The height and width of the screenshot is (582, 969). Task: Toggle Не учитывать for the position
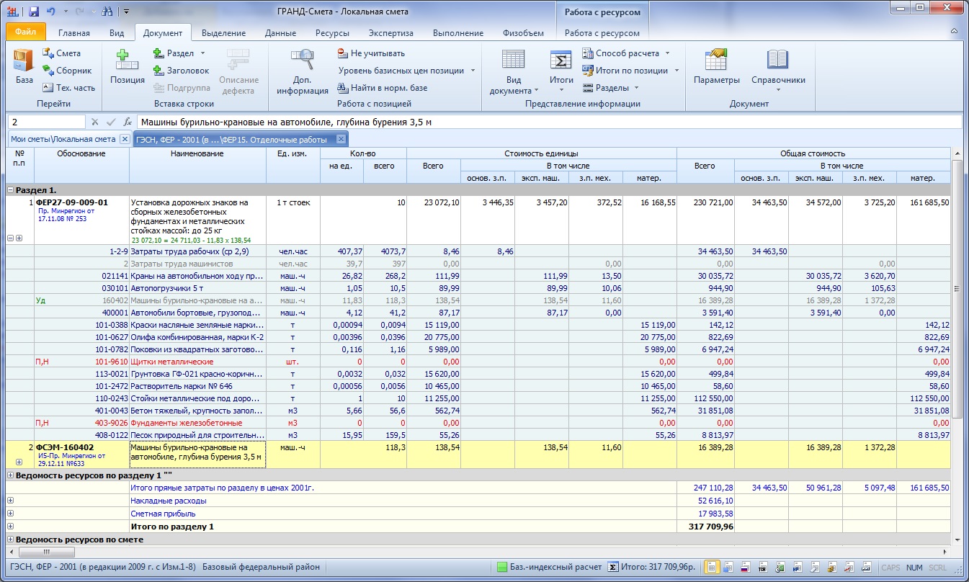click(371, 53)
